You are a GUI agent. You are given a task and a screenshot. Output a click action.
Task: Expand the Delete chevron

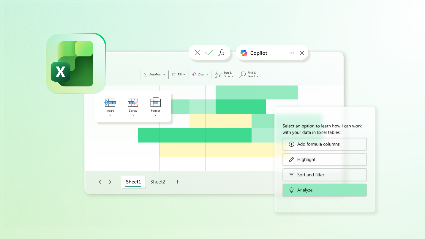point(133,115)
